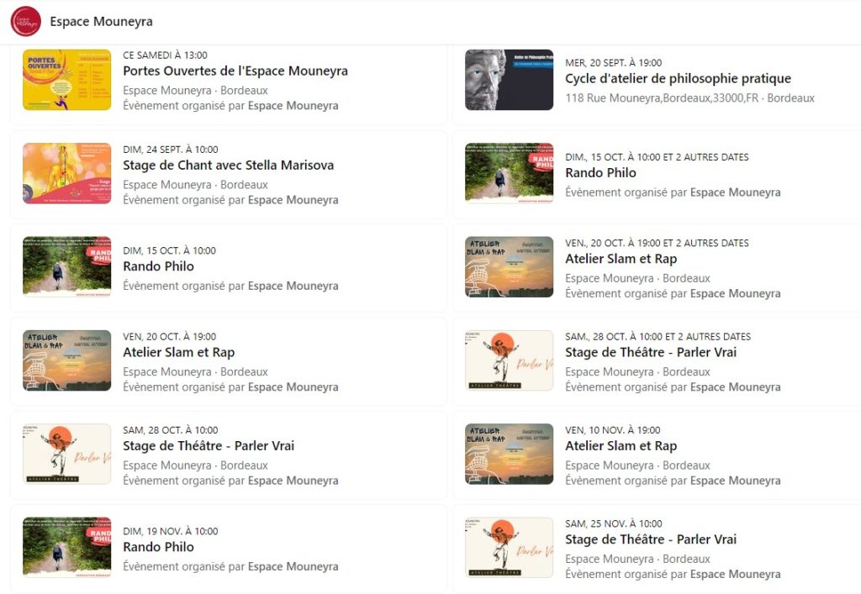The width and height of the screenshot is (861, 594).
Task: Click "Espace Mouneyra · Bordeaux" location under 25 Nov Stage de Théâtre
Action: [x=637, y=559]
